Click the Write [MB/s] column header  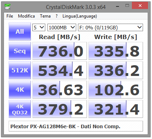coord(116,37)
